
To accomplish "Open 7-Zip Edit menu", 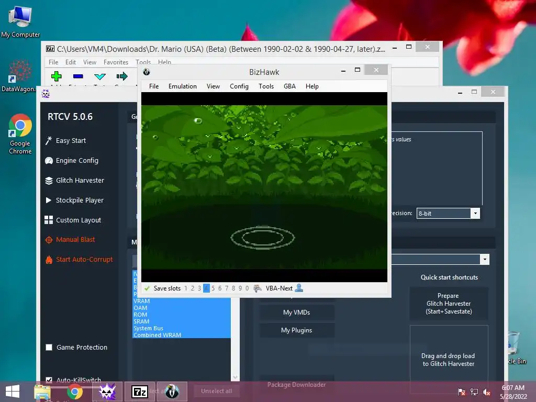I will click(x=71, y=62).
